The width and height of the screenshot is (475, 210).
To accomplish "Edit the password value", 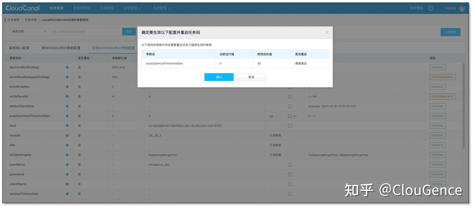I will tap(290, 174).
